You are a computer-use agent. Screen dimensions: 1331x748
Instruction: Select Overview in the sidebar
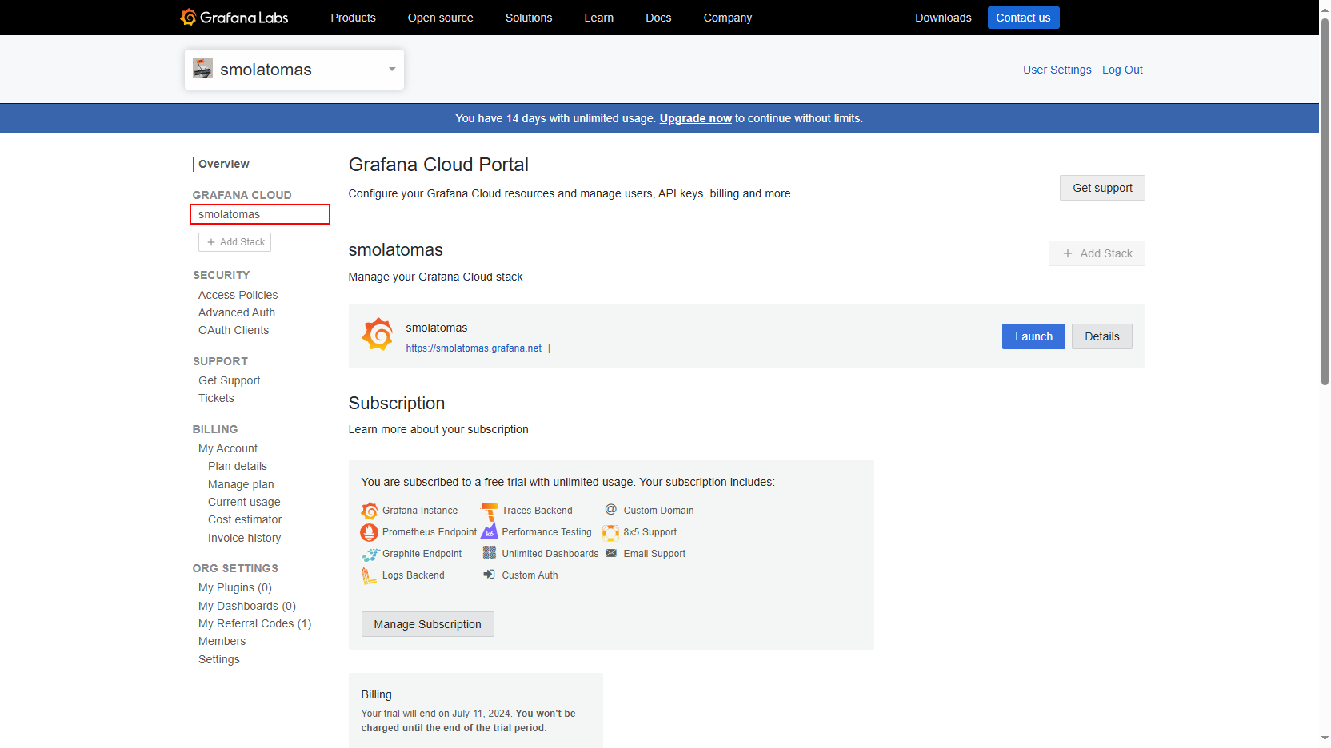[223, 164]
